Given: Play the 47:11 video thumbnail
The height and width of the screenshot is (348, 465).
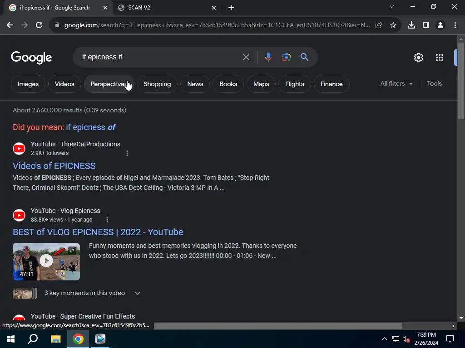Looking at the screenshot, I should point(46,261).
